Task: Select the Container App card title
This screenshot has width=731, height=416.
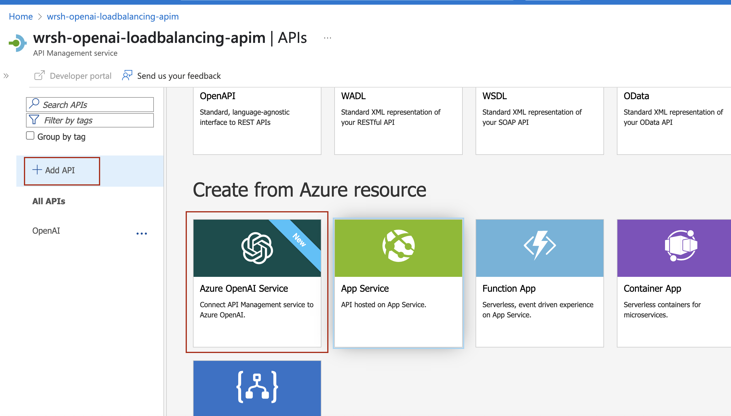Action: [x=652, y=289]
